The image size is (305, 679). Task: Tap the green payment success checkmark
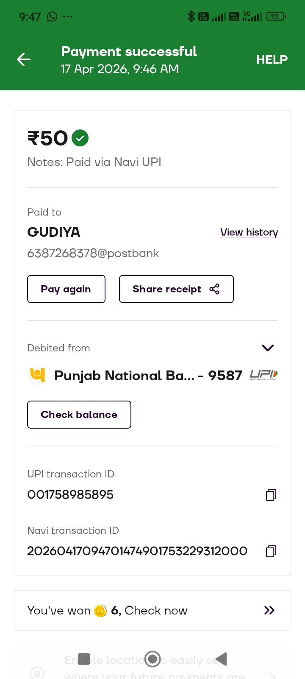[x=80, y=138]
